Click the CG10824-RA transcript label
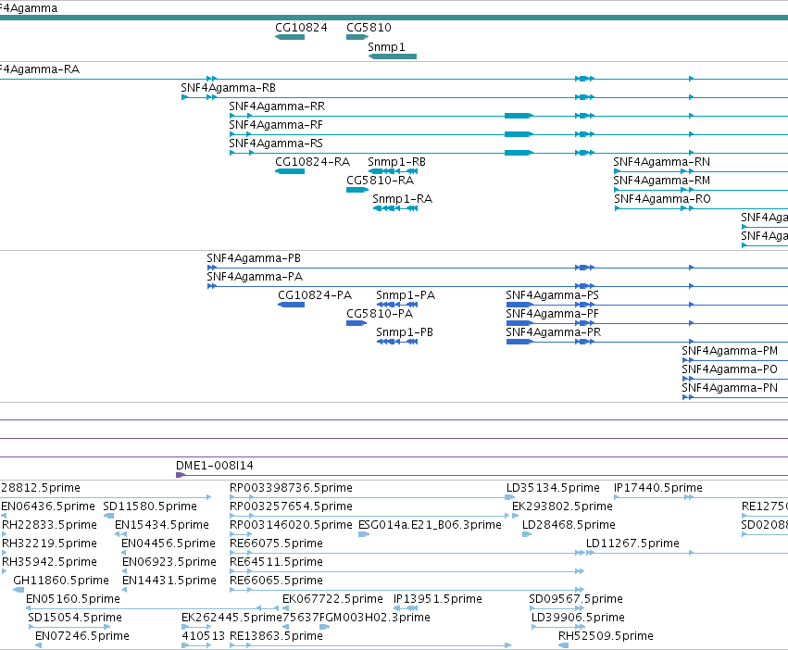 (x=312, y=162)
